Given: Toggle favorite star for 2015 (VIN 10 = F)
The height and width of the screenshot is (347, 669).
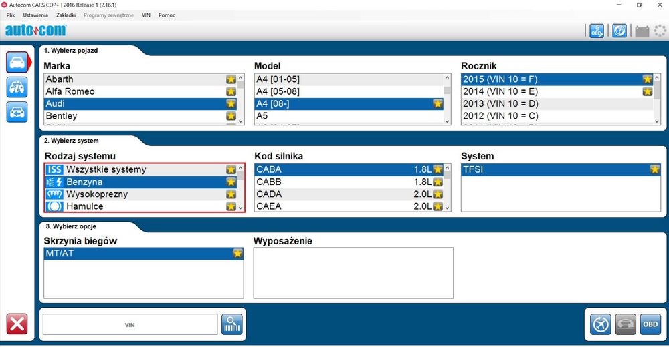Looking at the screenshot, I should (647, 79).
